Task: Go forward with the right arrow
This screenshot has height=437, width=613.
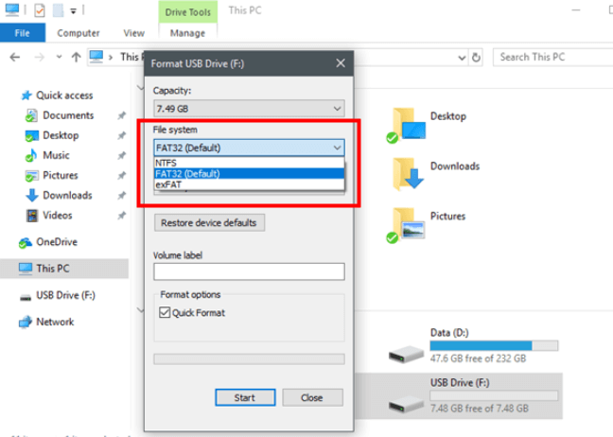Action: coord(39,58)
